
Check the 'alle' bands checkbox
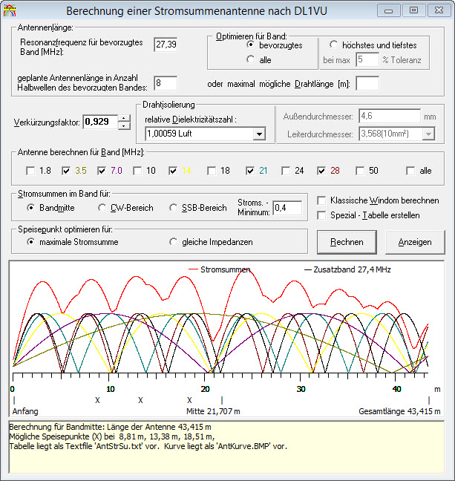410,171
